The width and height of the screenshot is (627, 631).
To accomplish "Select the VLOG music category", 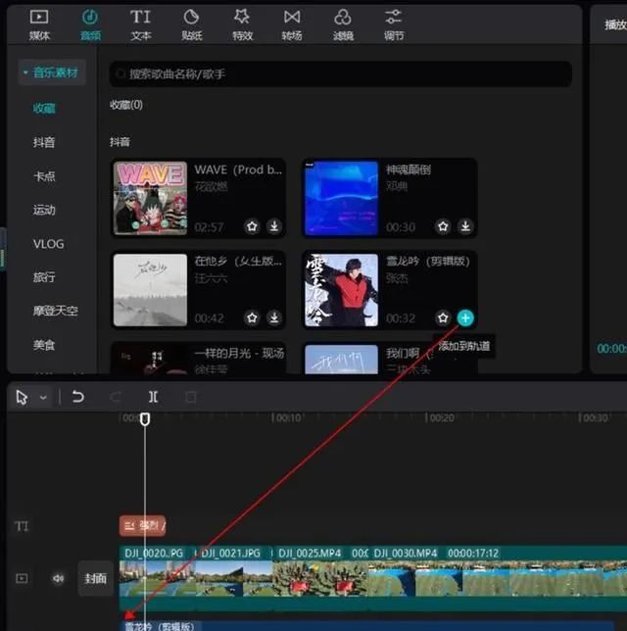I will tap(48, 244).
